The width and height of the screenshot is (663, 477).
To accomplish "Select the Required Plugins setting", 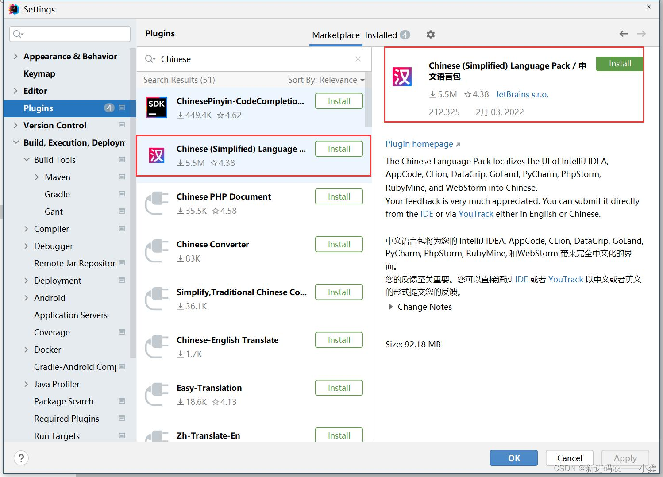I will [66, 419].
